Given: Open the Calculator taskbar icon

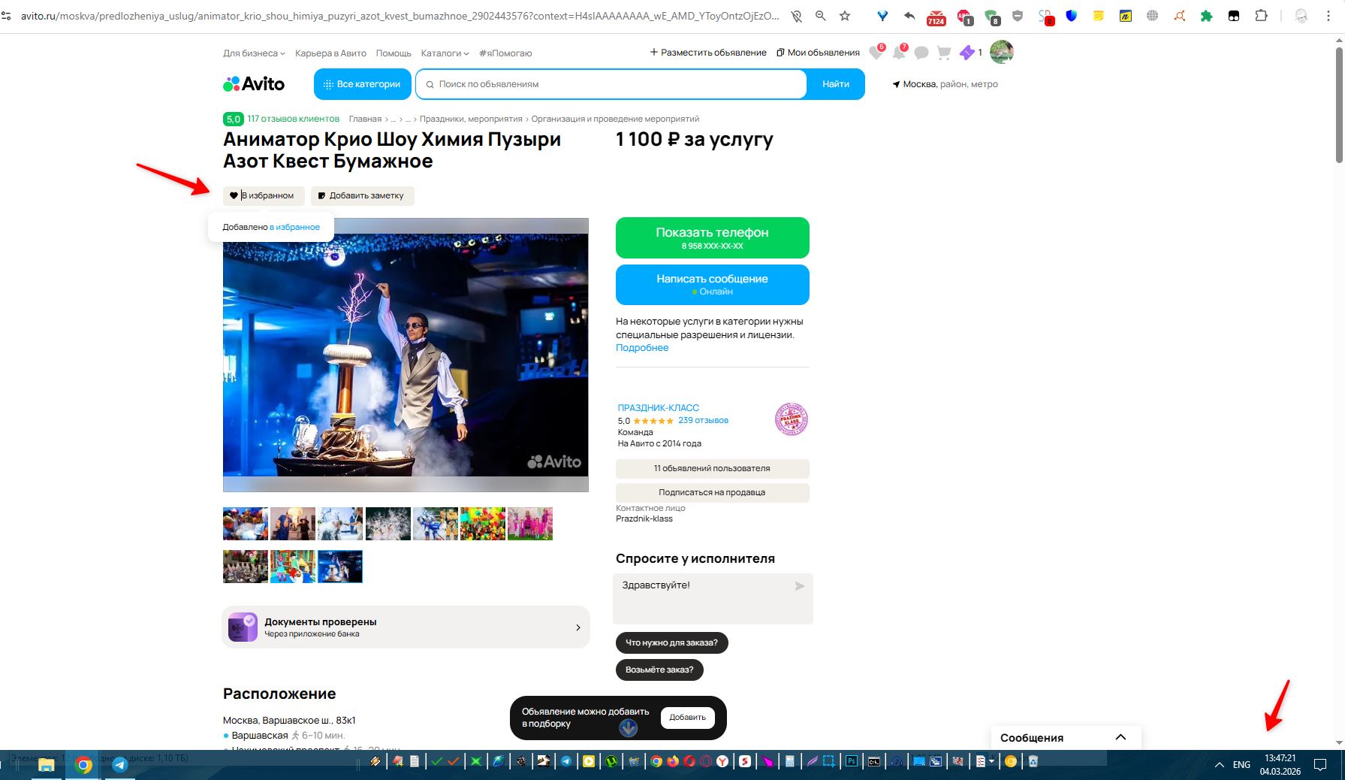Looking at the screenshot, I should point(789,761).
